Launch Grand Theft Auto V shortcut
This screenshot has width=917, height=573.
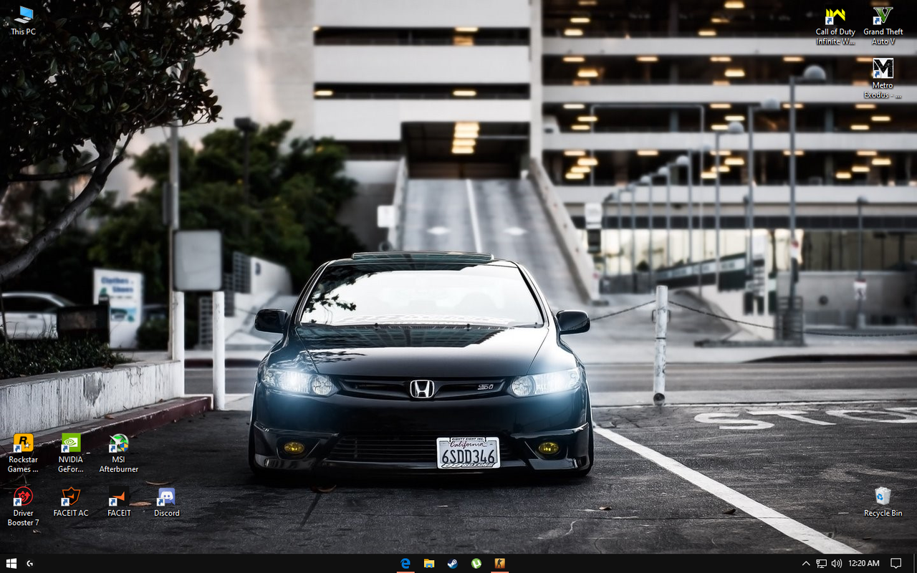tap(883, 26)
